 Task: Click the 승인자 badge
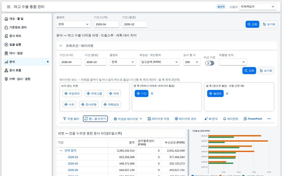tap(221, 7)
